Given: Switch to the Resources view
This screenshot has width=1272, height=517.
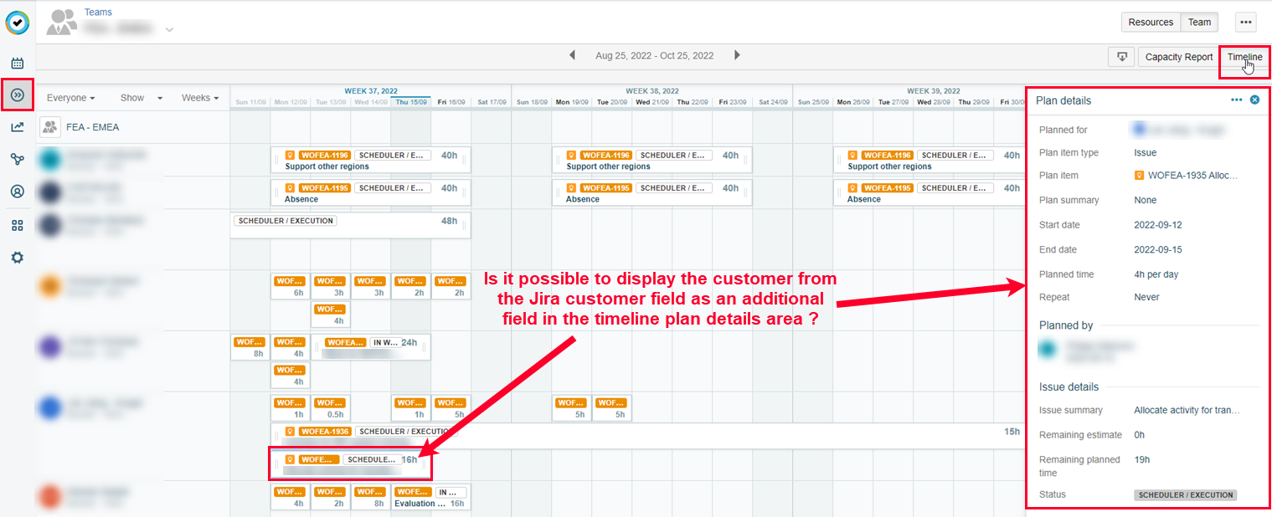Looking at the screenshot, I should (x=1151, y=23).
